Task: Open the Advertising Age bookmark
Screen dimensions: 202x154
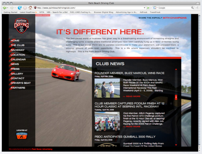Action: (x=126, y=12)
